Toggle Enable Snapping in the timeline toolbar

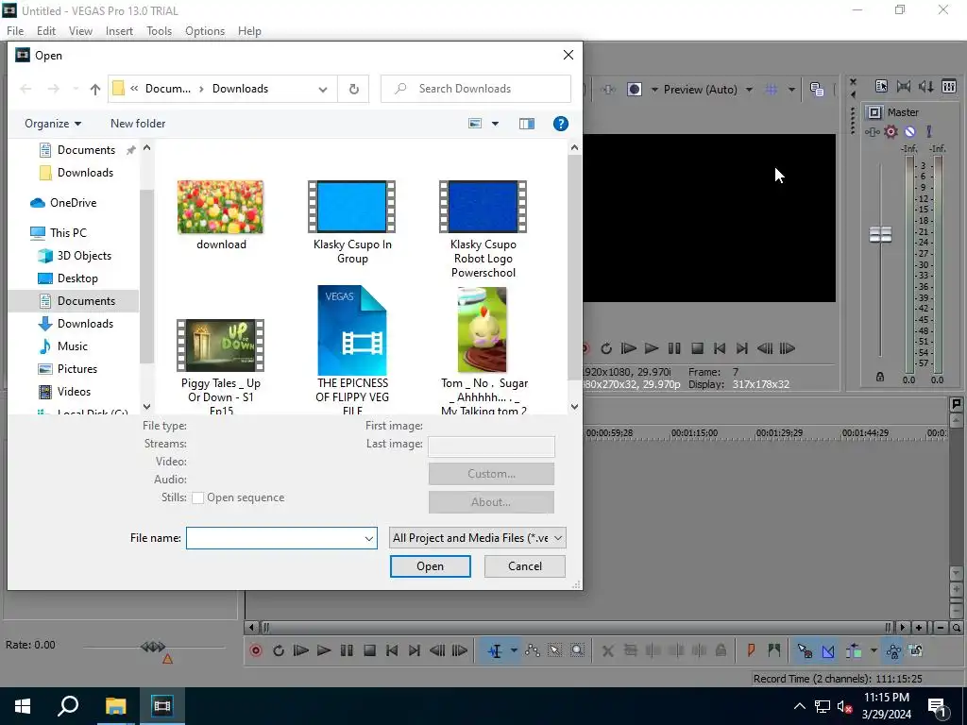(x=805, y=650)
